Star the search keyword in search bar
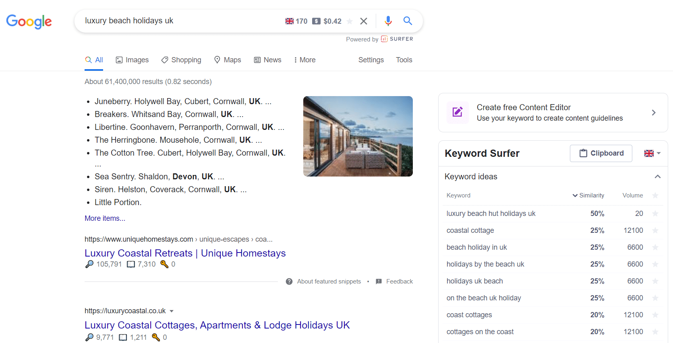673x343 pixels. click(x=350, y=21)
